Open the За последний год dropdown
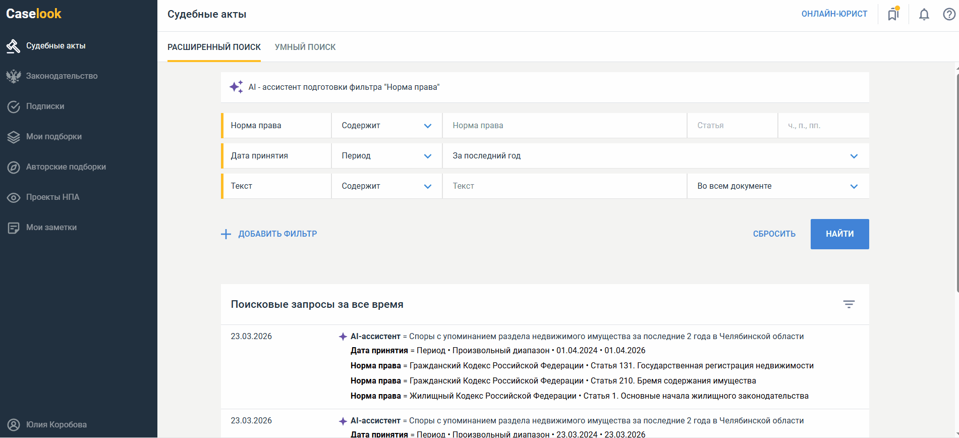The height and width of the screenshot is (438, 959). click(x=655, y=156)
